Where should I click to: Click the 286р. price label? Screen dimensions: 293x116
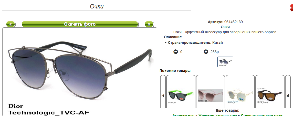(215, 52)
